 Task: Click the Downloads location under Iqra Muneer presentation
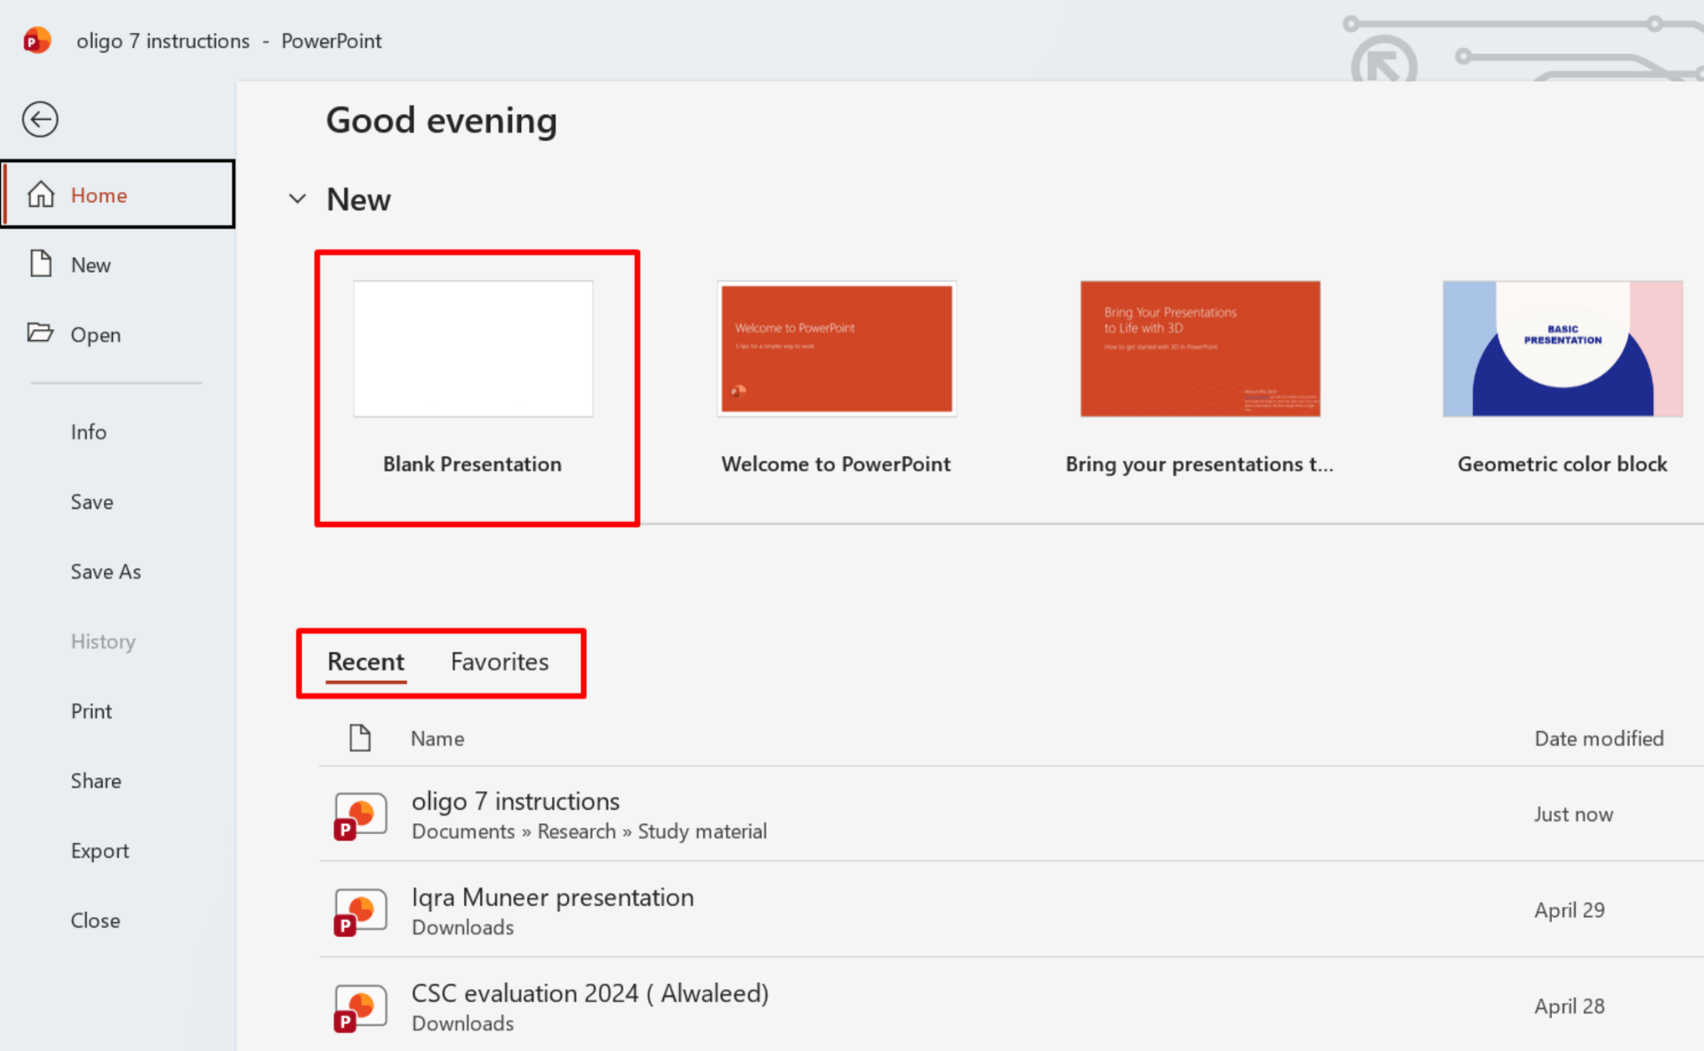pyautogui.click(x=463, y=927)
